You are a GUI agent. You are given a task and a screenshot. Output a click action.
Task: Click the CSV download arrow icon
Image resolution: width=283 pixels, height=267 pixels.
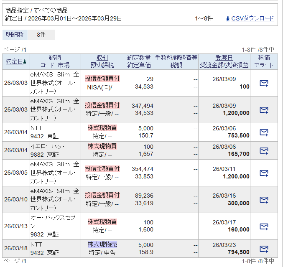coord(227,18)
